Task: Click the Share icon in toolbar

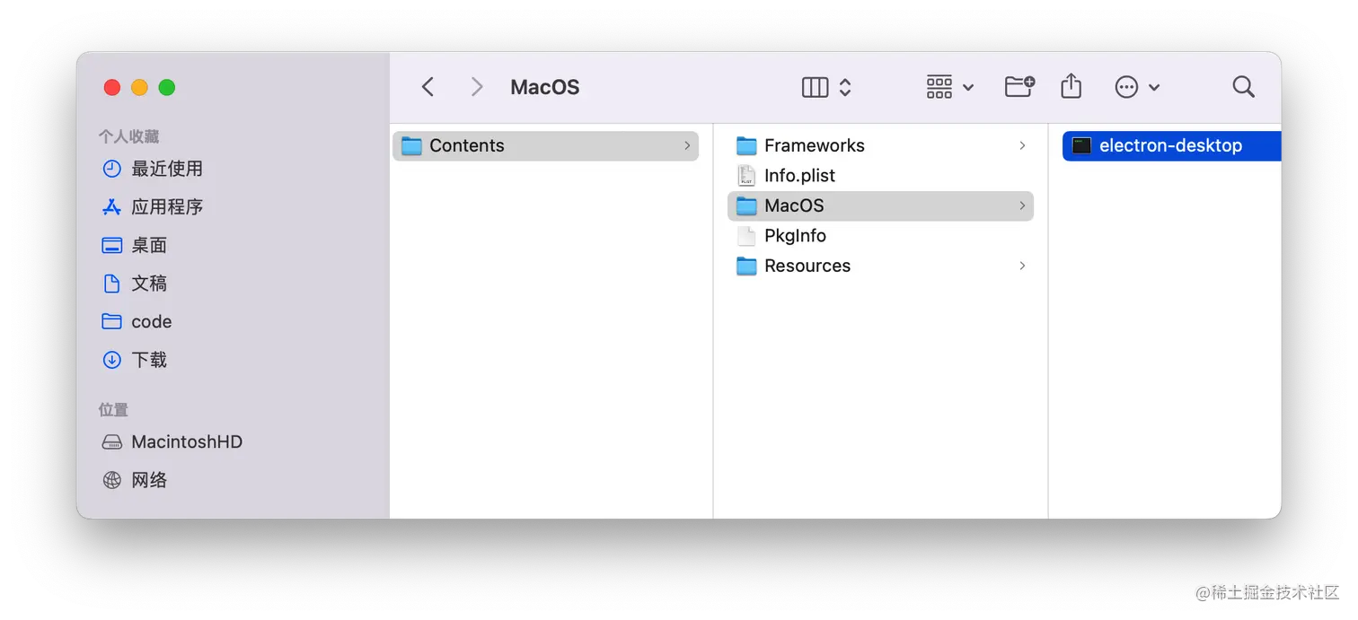Action: point(1071,86)
